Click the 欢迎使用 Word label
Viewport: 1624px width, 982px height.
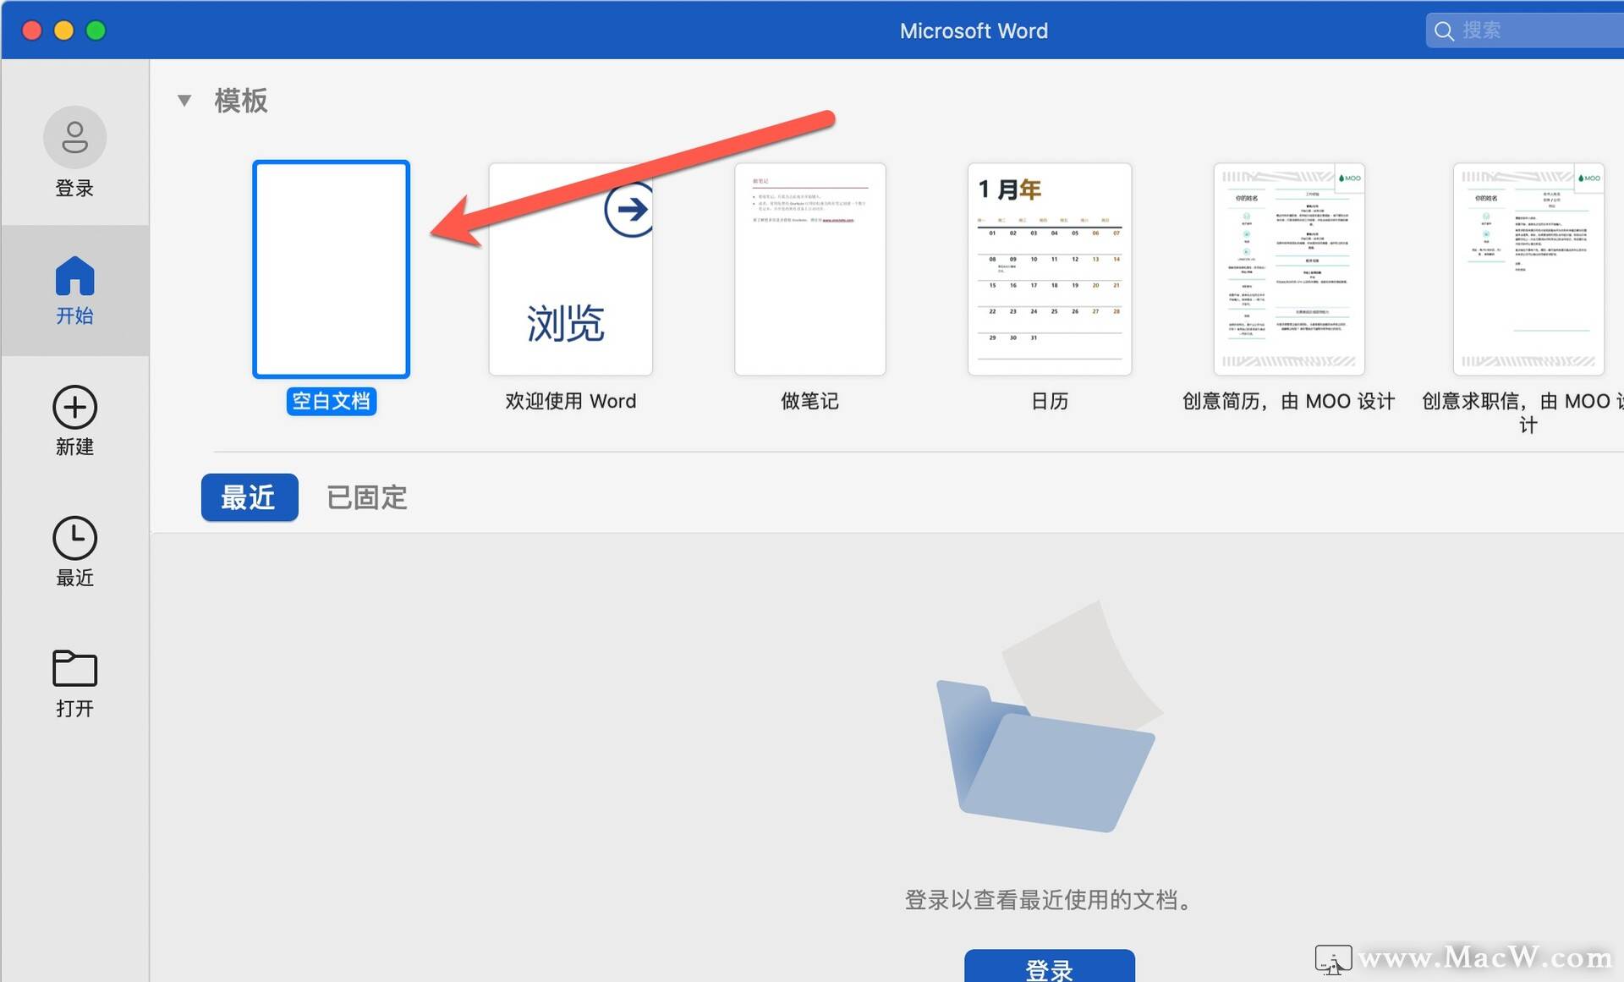click(x=571, y=401)
